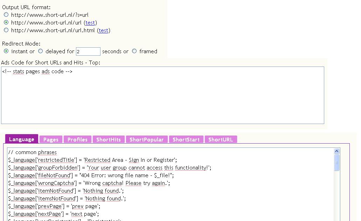Click the fileNotFound language line
361x221 pixels.
click(x=91, y=175)
